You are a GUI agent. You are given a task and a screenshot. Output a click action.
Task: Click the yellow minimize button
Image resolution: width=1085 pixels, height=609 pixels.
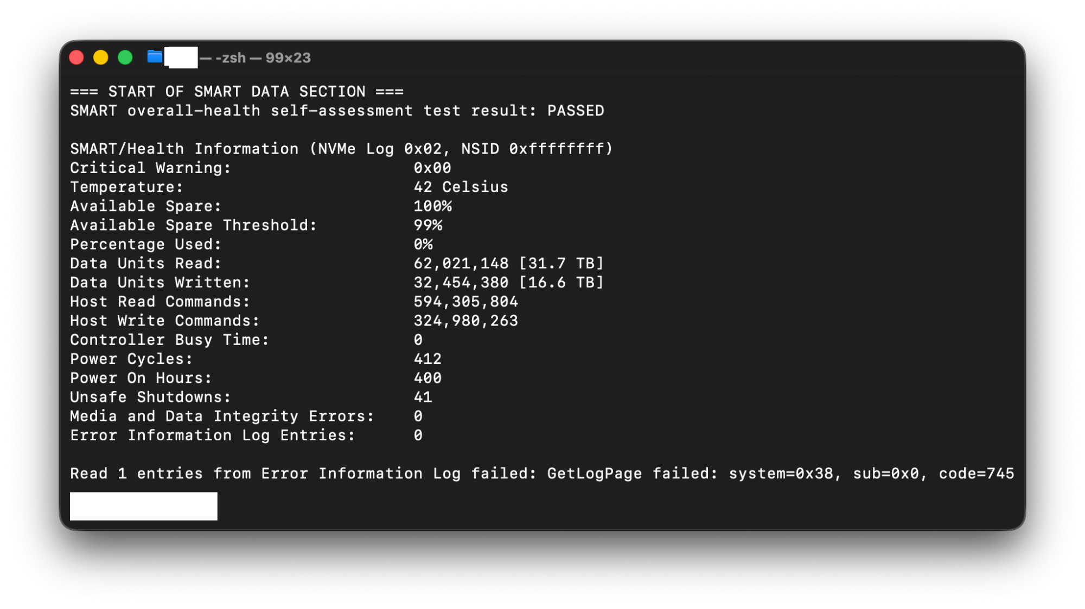click(100, 56)
